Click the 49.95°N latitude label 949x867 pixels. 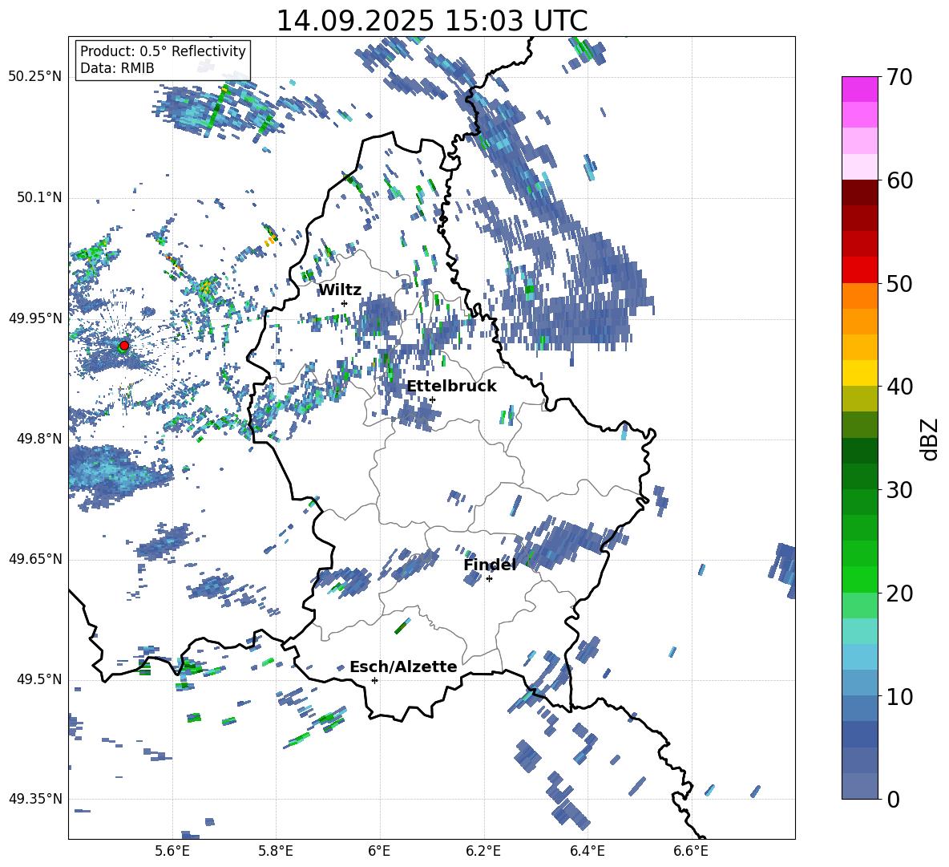pos(35,318)
